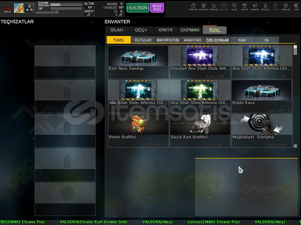
Task: Select the Güçlü Kurt Grafitisi item
Action: [x=200, y=130]
